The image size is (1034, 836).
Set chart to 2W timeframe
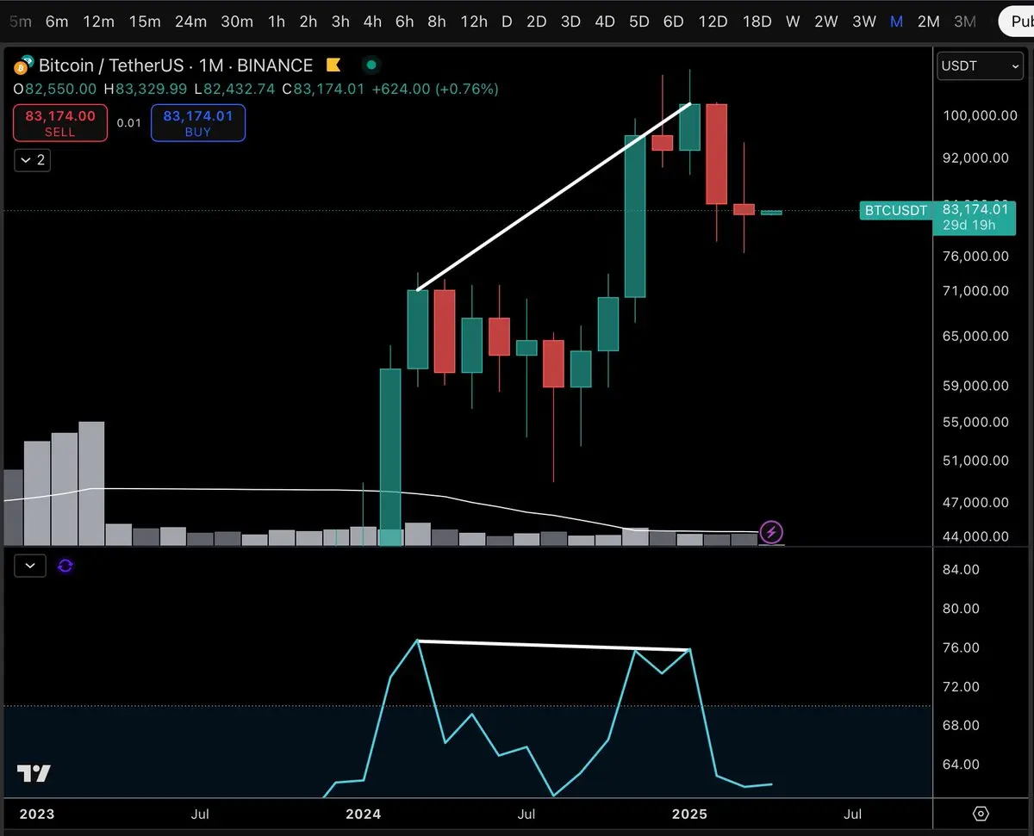(x=825, y=22)
